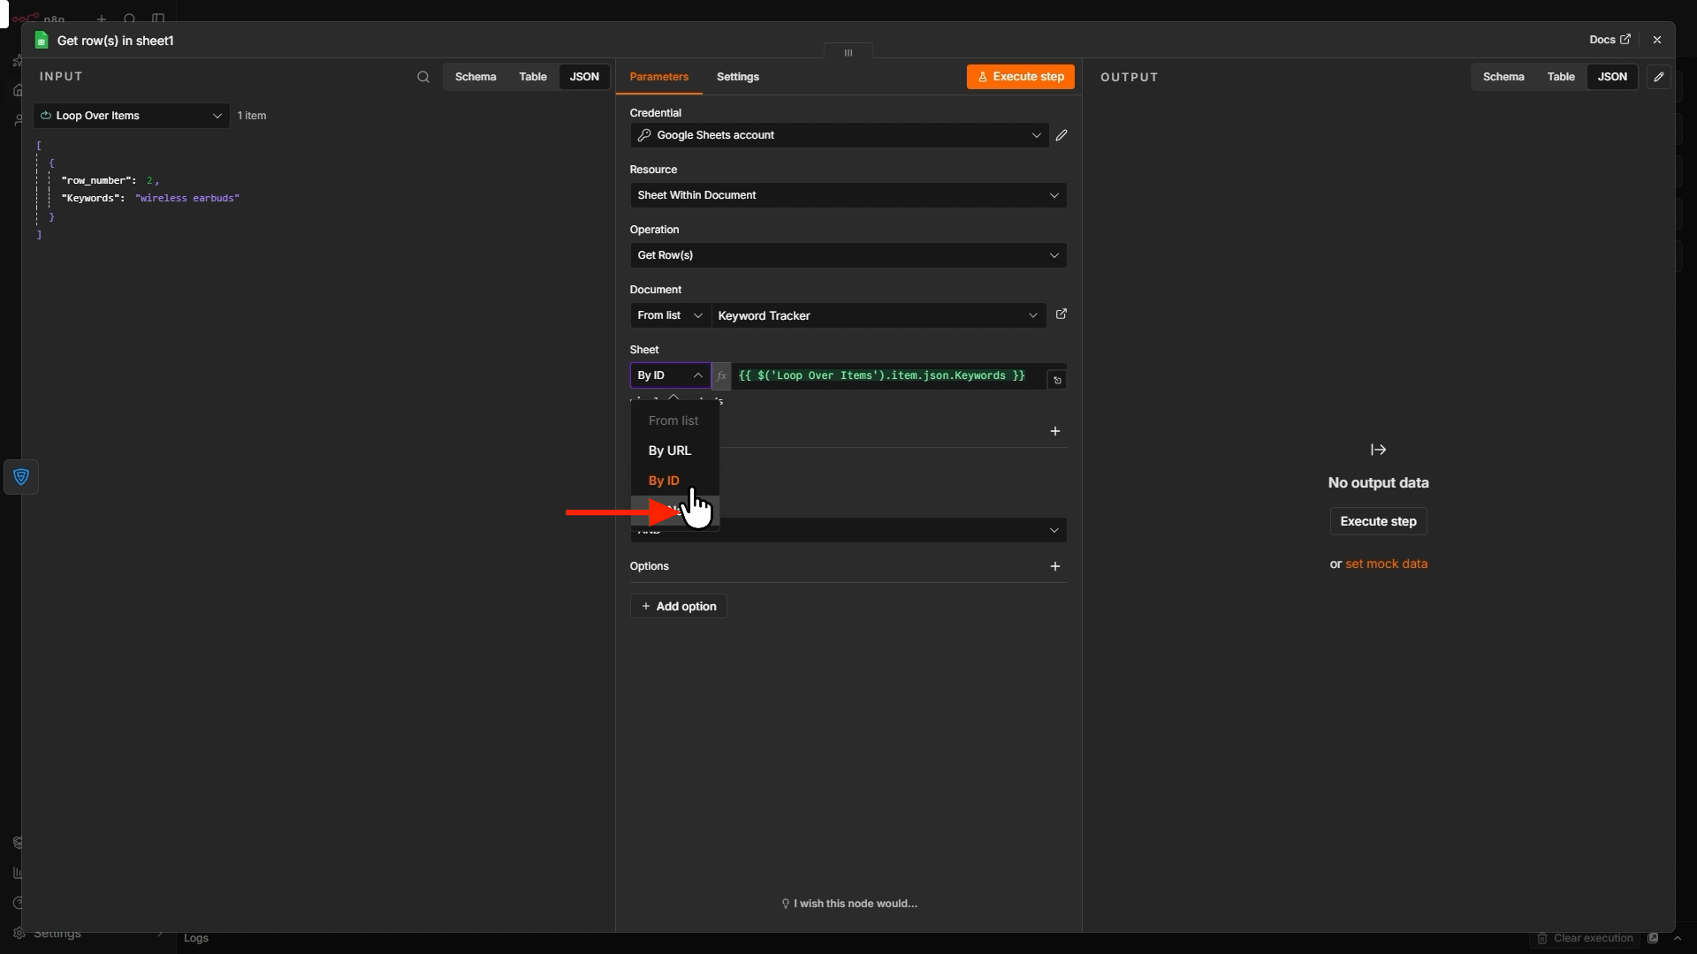The height and width of the screenshot is (954, 1697).
Task: Click the plus icon beside Options
Action: point(1055,566)
